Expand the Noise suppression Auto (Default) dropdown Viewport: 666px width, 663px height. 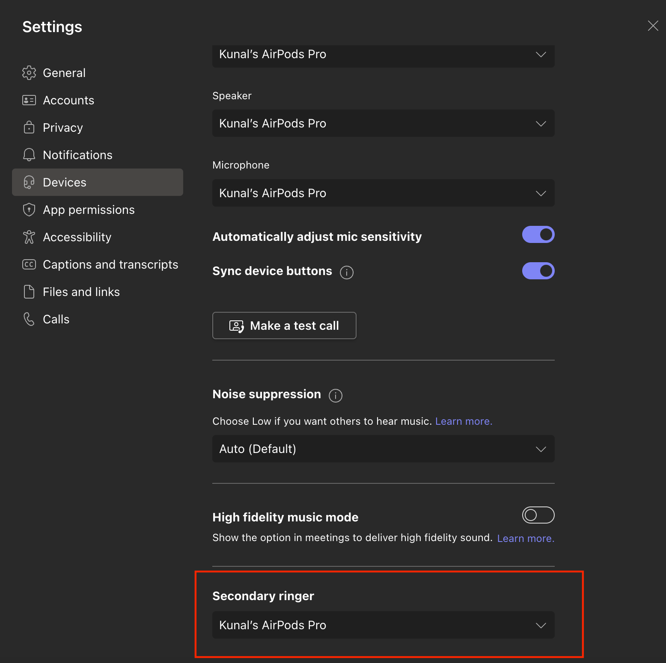[x=384, y=449]
